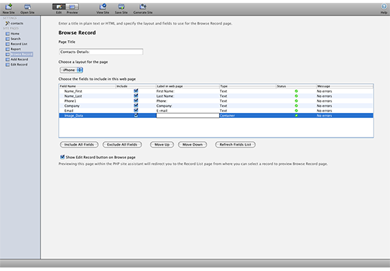Toggle Include checkbox for Image_Data
Viewport: 390px width, 271px height.
tap(136, 116)
